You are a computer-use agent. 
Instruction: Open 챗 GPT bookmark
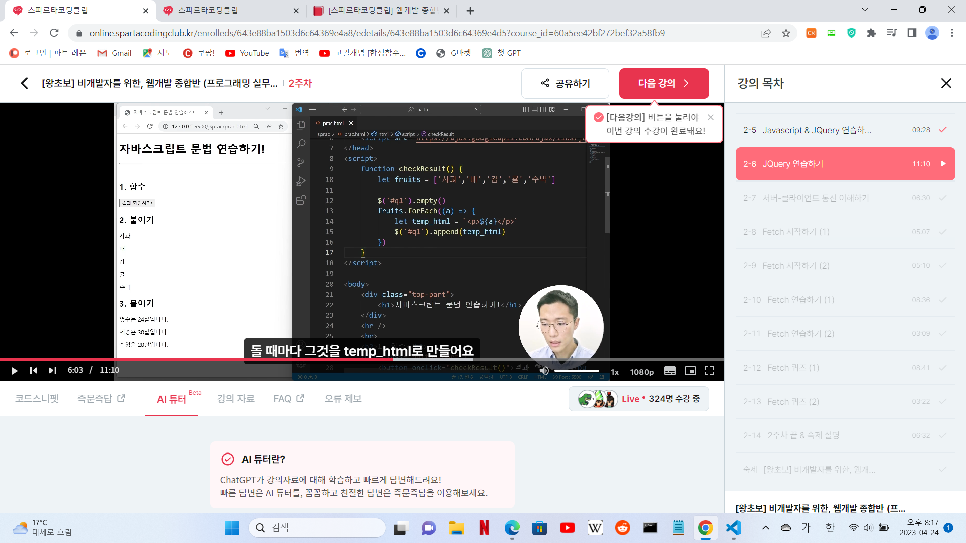[501, 53]
